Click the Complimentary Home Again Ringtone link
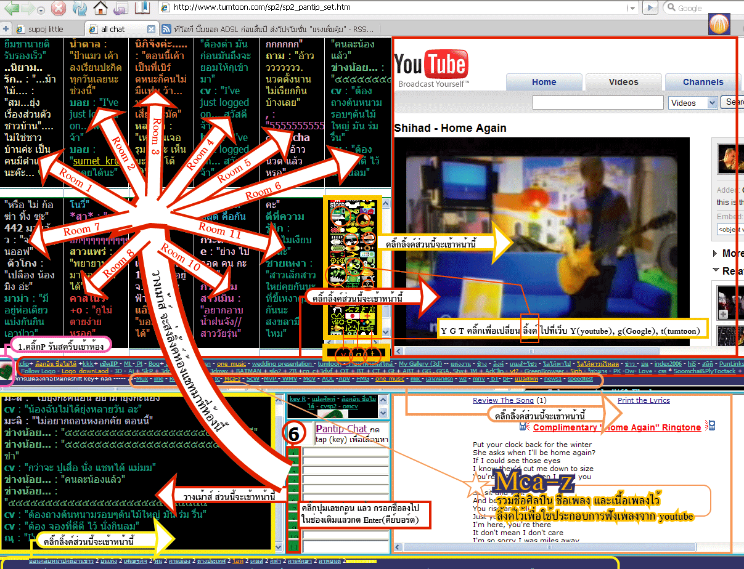Viewport: 744px width, 569px height. pos(617,427)
